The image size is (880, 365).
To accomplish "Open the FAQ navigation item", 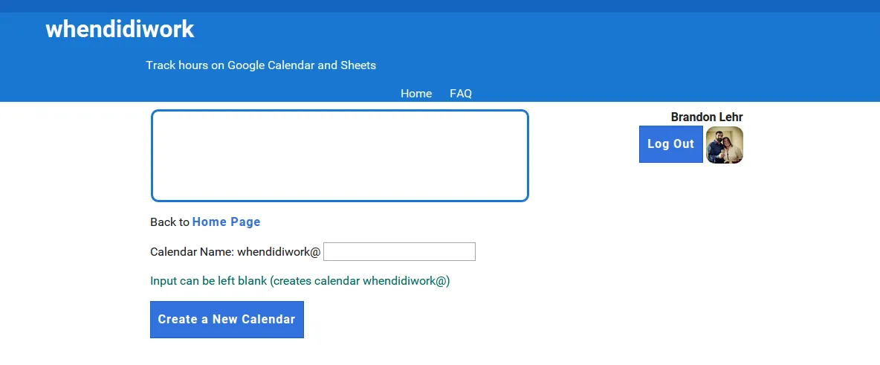I will (461, 94).
